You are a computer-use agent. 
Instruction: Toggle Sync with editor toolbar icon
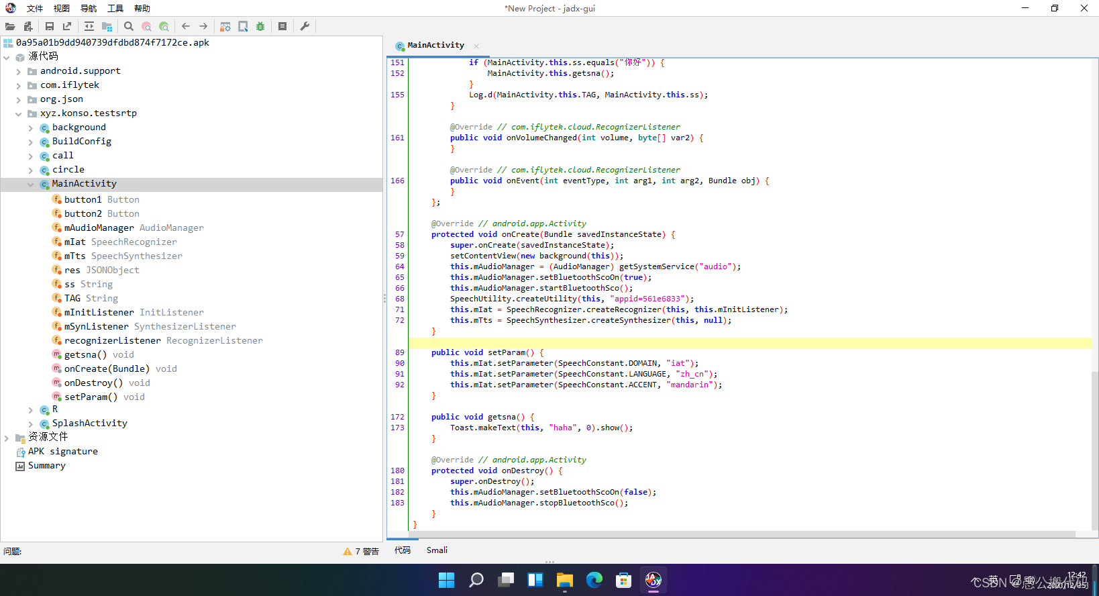(89, 26)
